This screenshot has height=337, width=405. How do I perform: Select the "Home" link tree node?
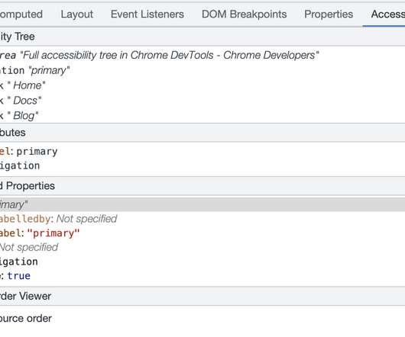click(202, 85)
